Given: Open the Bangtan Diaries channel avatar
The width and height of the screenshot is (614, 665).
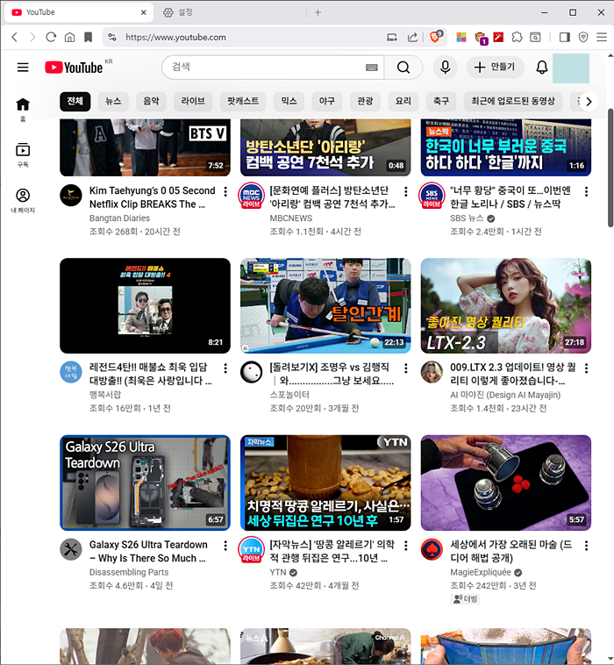Looking at the screenshot, I should point(71,196).
